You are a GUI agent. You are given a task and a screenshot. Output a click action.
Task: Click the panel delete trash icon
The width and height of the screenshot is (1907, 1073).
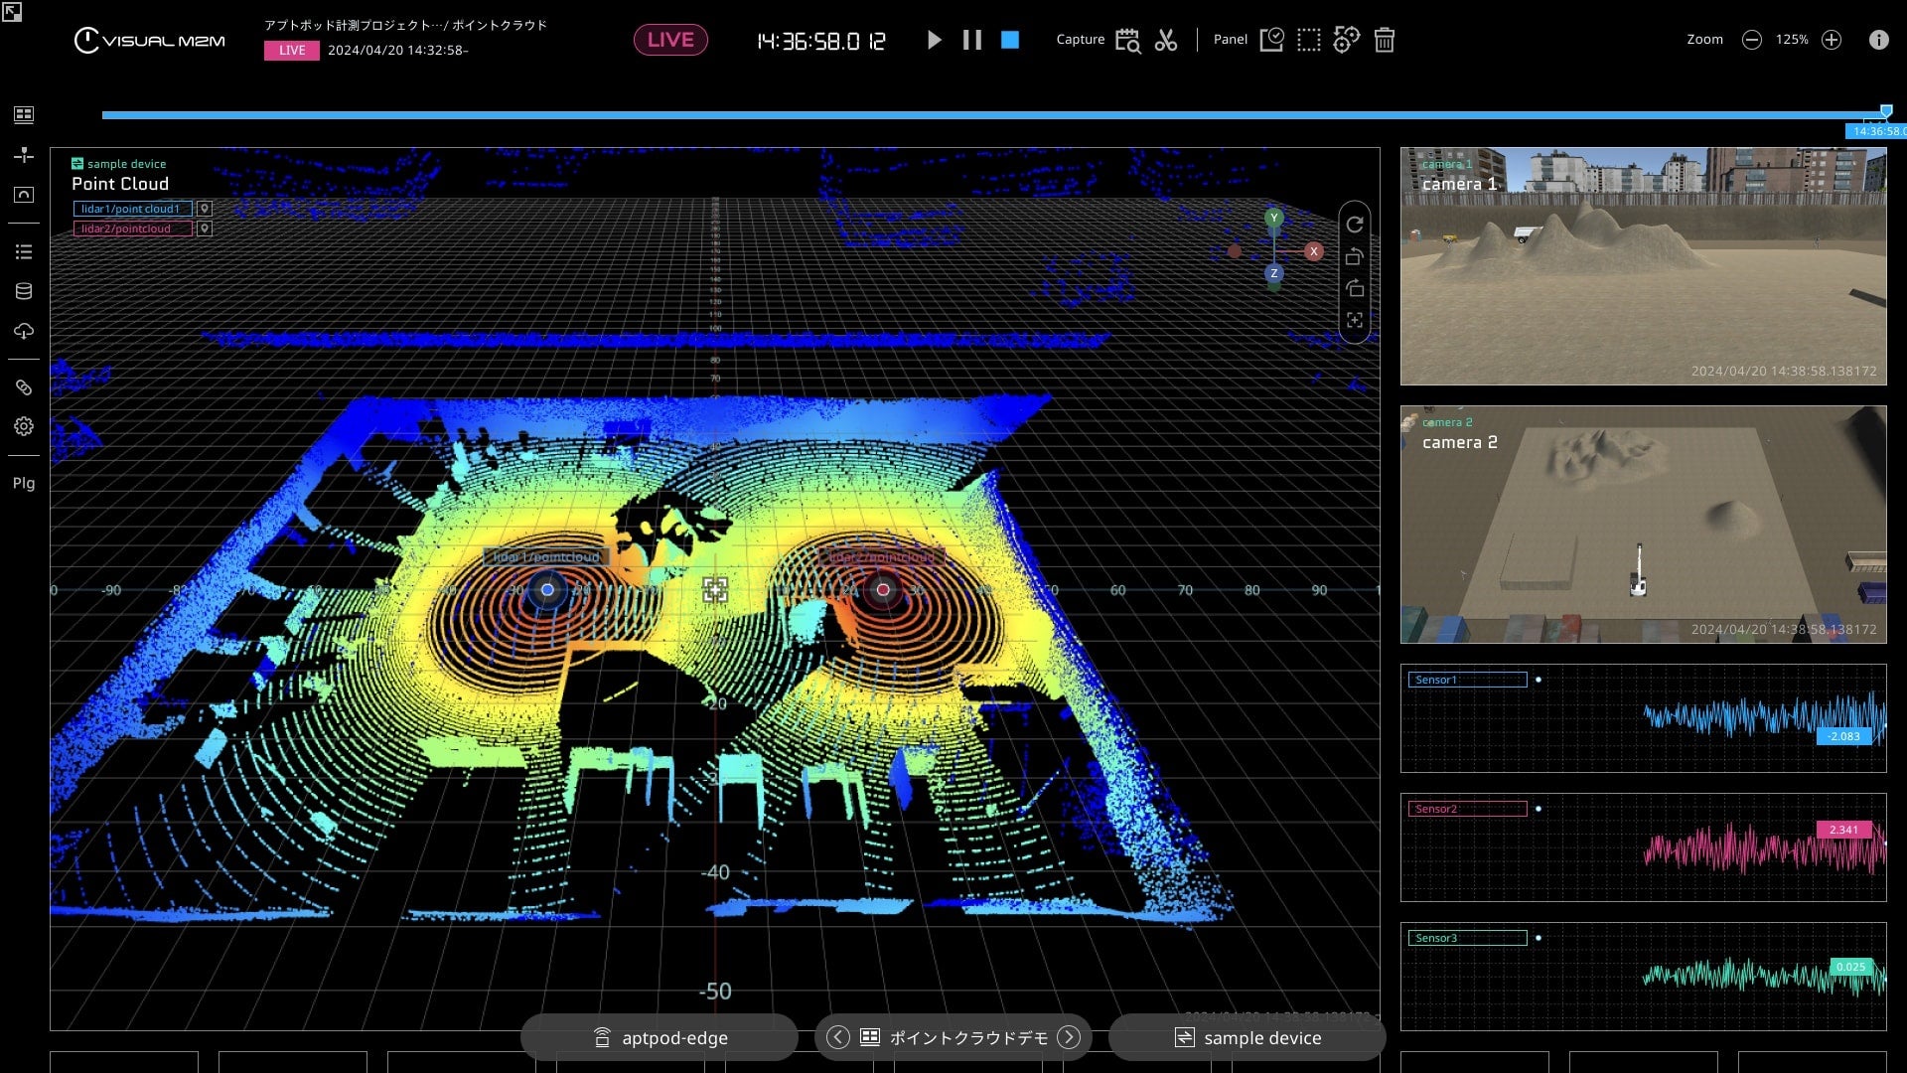(x=1384, y=40)
